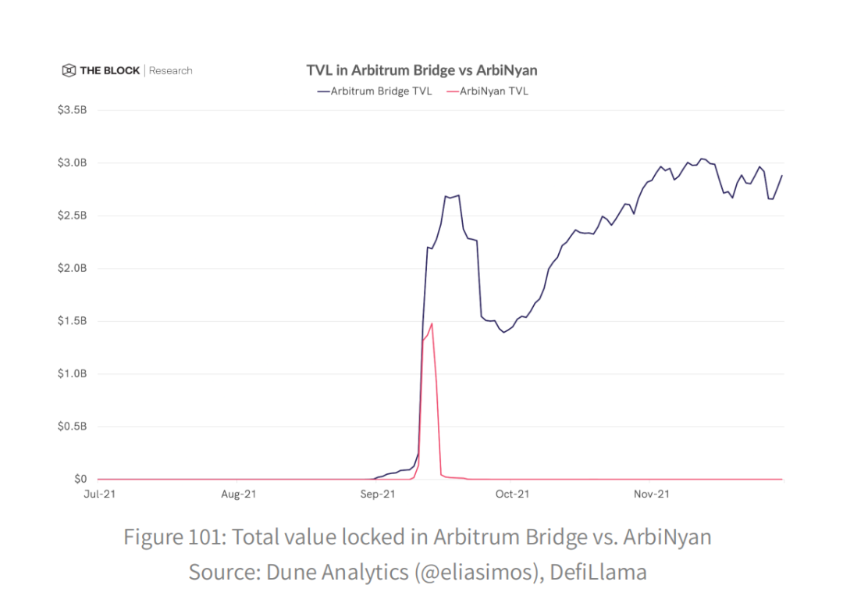The height and width of the screenshot is (603, 843).
Task: Click the ArbiNyan TVL legend entry
Action: (488, 91)
